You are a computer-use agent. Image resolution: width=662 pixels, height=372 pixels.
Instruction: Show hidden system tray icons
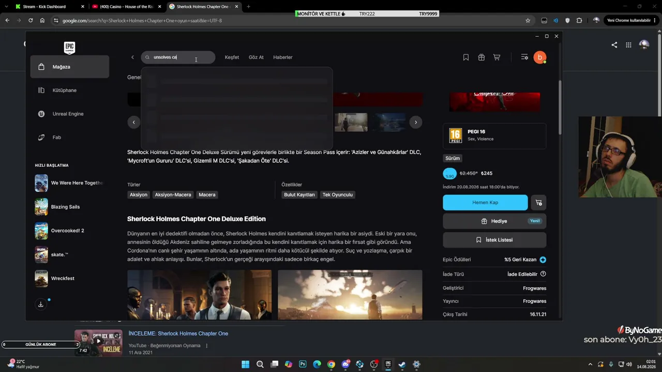[591, 364]
